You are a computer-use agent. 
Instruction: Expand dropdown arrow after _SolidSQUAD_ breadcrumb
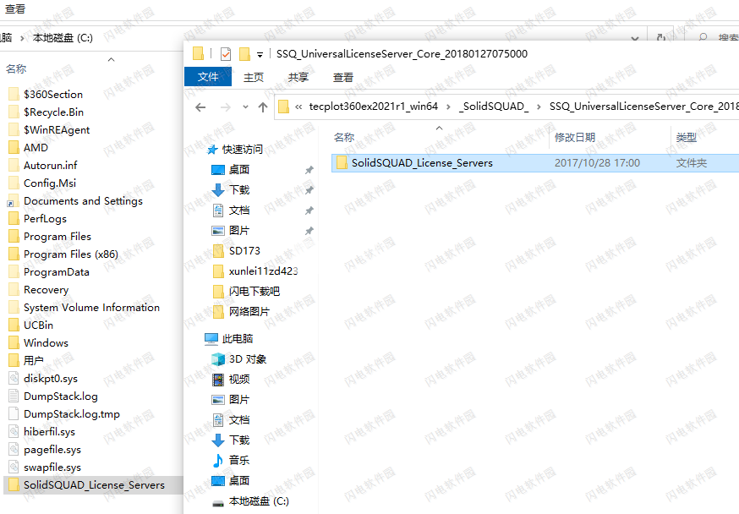539,107
